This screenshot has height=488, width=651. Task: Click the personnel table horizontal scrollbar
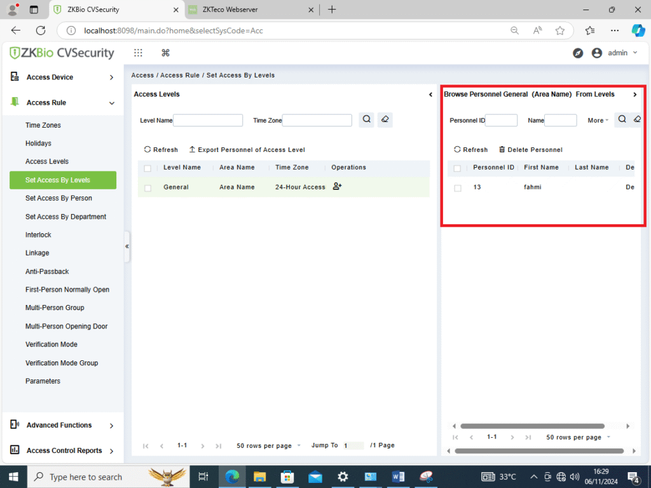(531, 426)
